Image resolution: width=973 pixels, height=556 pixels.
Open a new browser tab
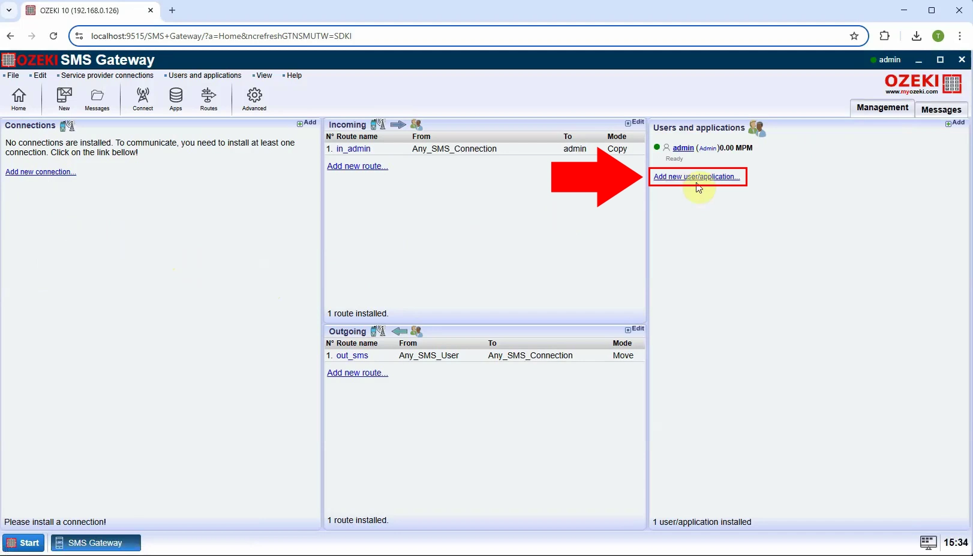point(172,10)
